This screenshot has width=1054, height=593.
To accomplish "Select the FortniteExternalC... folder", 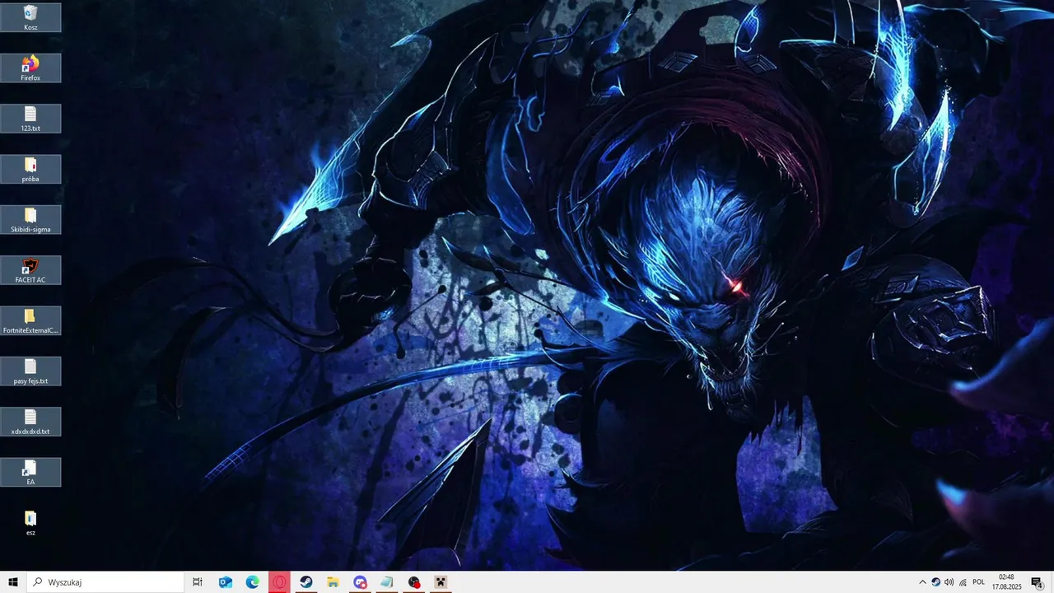I will (30, 320).
